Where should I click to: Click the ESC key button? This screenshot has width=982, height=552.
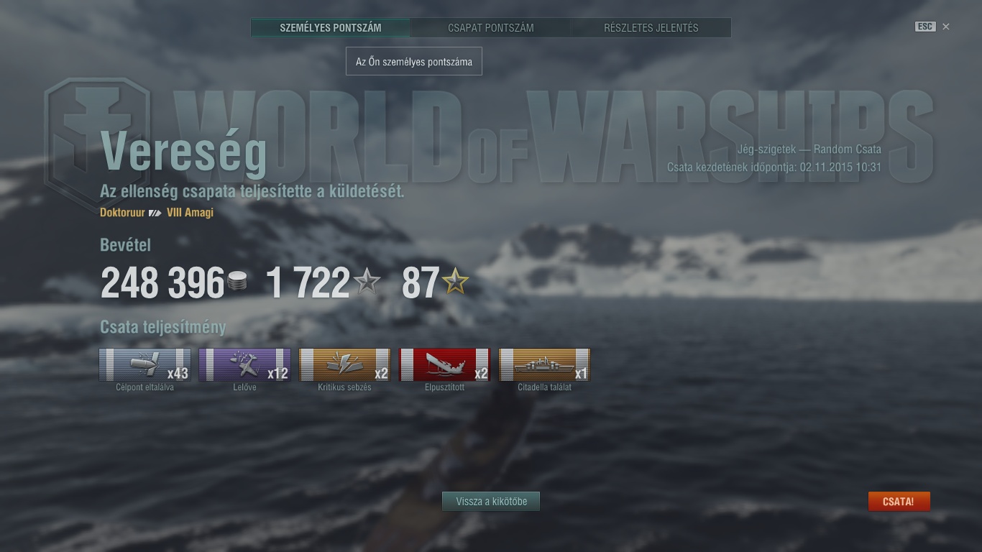(924, 27)
